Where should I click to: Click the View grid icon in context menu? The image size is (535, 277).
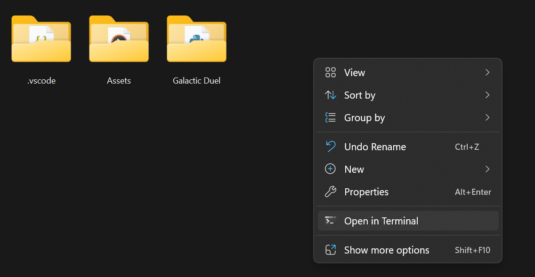[x=330, y=72]
